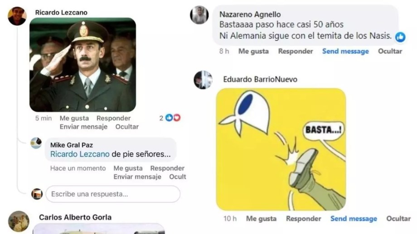Focus the Escribe una respuesta field
Image resolution: width=417 pixels, height=234 pixels.
coord(113,194)
